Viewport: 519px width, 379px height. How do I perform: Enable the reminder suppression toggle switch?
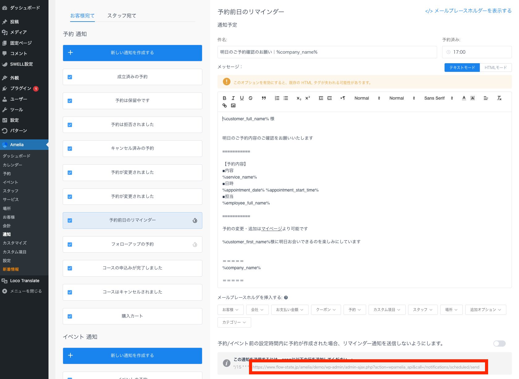499,344
